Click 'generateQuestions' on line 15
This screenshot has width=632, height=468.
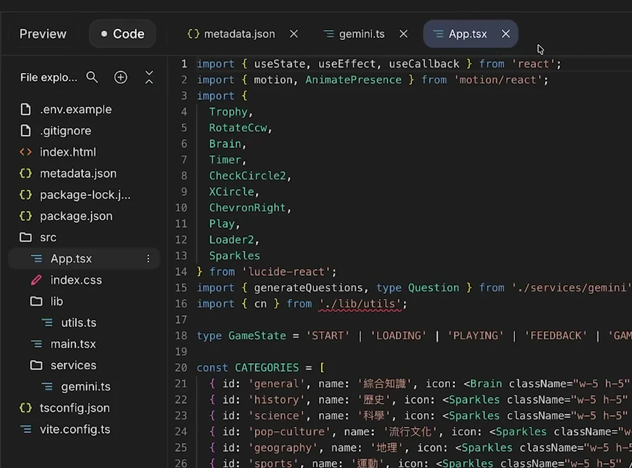click(308, 287)
